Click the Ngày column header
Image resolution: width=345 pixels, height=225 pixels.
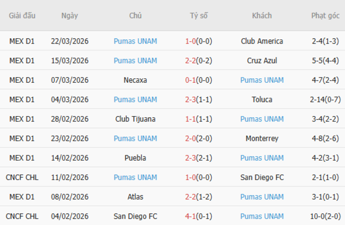[70, 15]
